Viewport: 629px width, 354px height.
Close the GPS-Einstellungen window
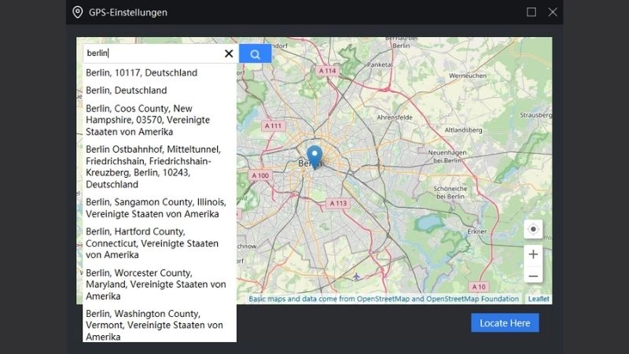click(553, 12)
